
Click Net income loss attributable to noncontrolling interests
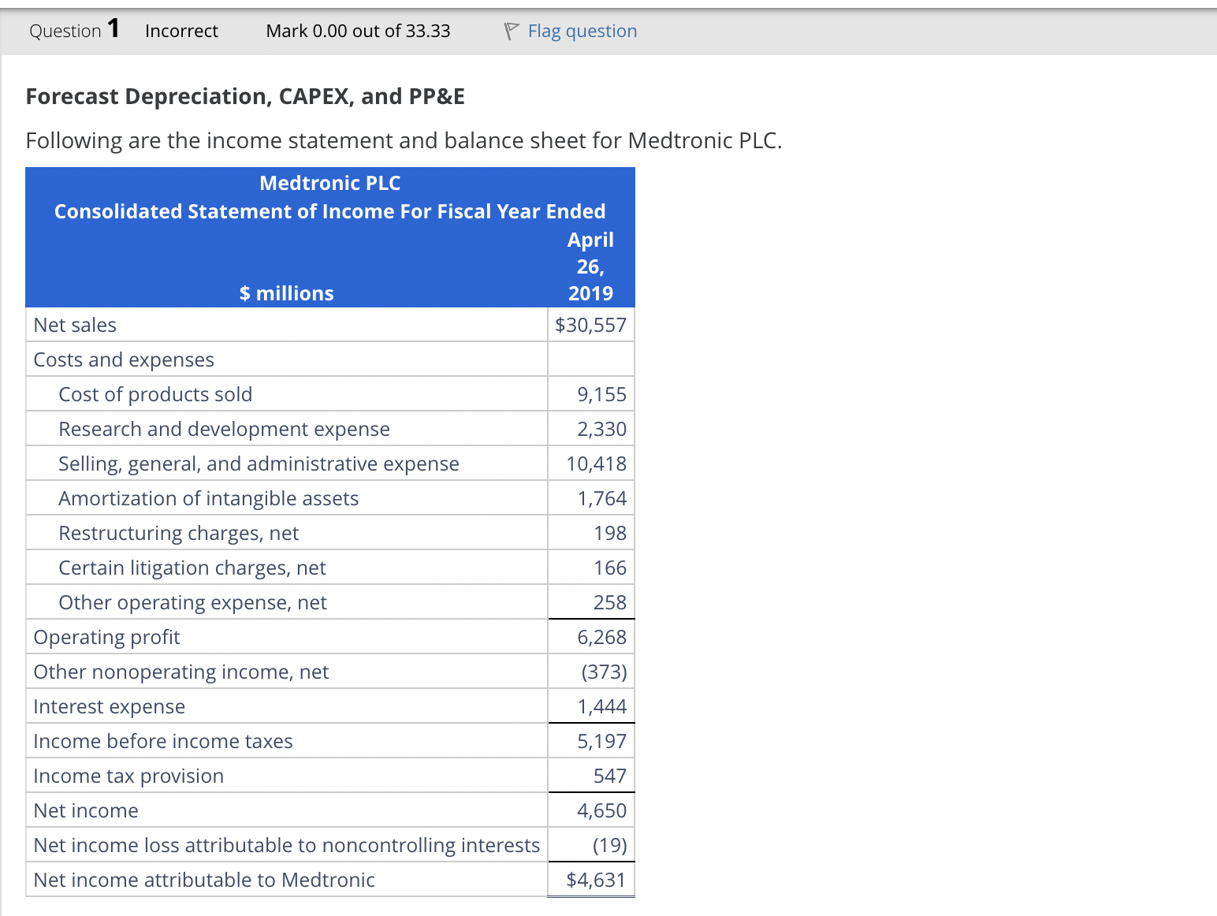[x=287, y=845]
